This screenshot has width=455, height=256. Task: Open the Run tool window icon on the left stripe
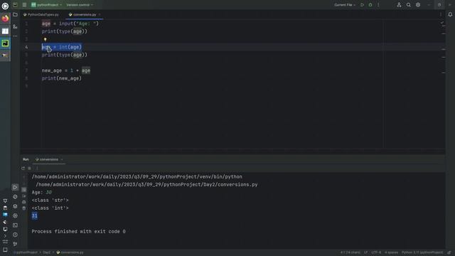tap(15, 188)
